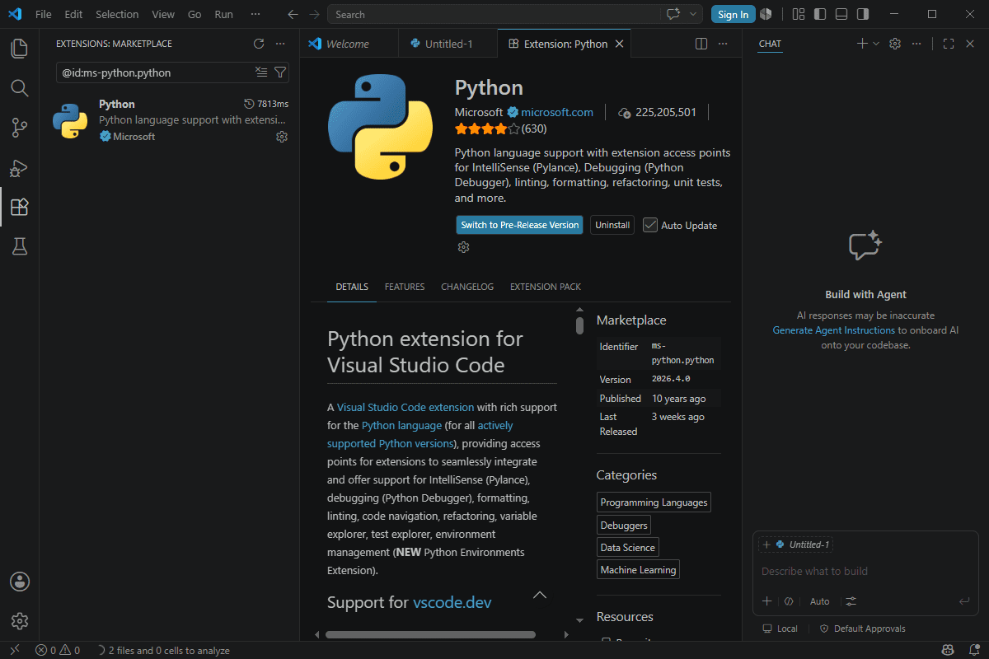Select the CHANGELOG tab
Image resolution: width=989 pixels, height=659 pixels.
coord(467,287)
